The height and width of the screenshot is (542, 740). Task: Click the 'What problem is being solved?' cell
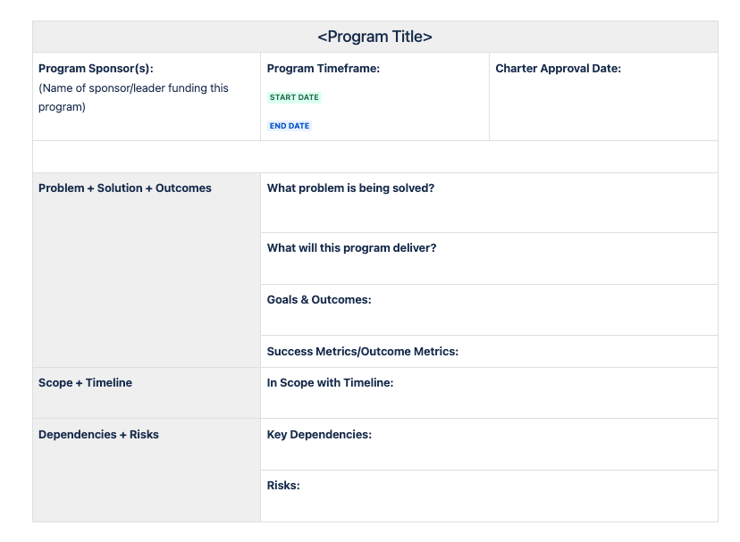tap(489, 203)
